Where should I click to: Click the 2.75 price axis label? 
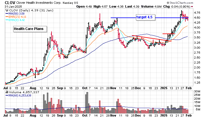(x=197, y=52)
